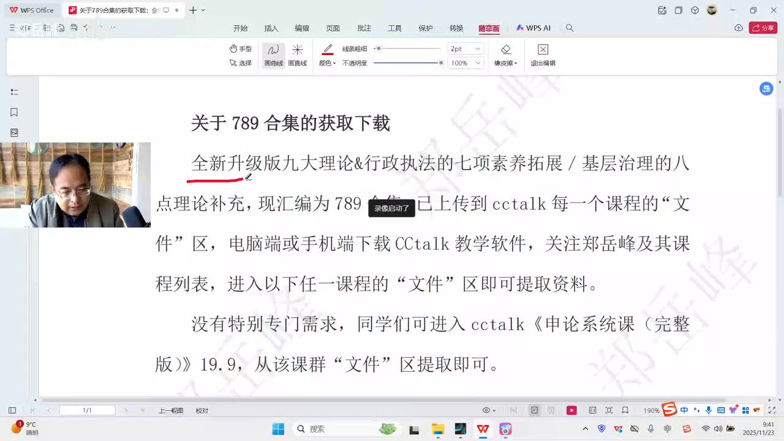Go to first page arrow
The width and height of the screenshot is (784, 441).
point(34,410)
